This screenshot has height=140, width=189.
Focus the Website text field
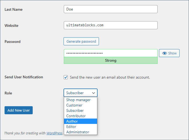click(110, 25)
